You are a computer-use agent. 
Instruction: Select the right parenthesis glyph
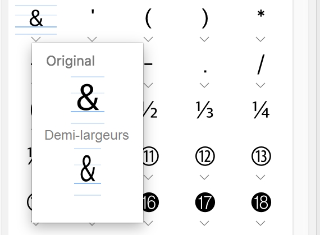point(204,19)
